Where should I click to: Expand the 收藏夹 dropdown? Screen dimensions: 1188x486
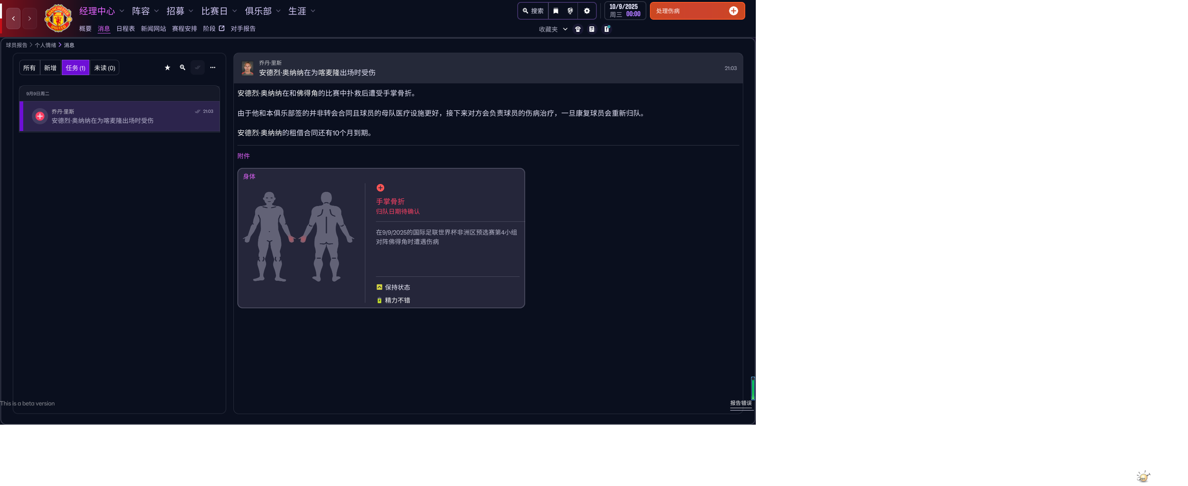point(553,29)
